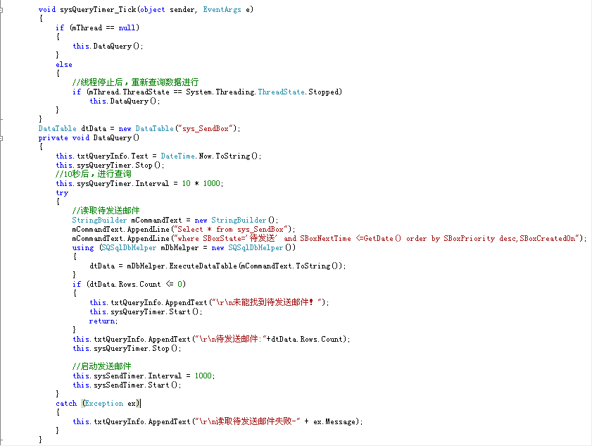
Task: Click 'order by SBoxPriority desc' text
Action: 460,238
